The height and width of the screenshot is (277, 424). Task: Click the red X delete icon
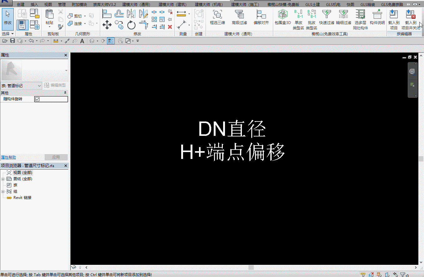click(x=170, y=27)
